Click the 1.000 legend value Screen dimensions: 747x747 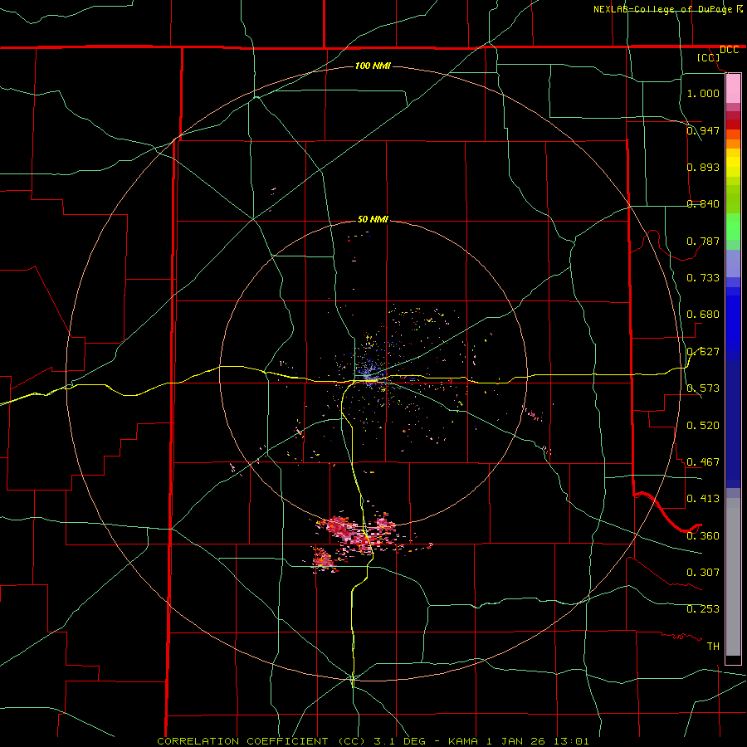(703, 93)
